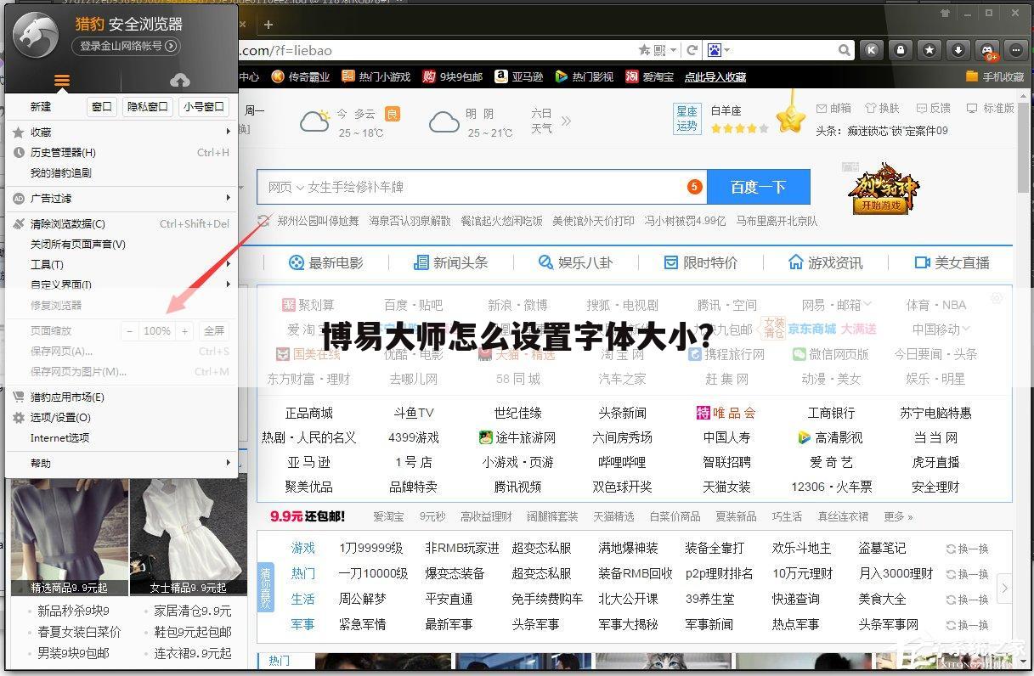Open the 游戏资讯 navigation tab
1034x676 pixels.
click(x=825, y=262)
